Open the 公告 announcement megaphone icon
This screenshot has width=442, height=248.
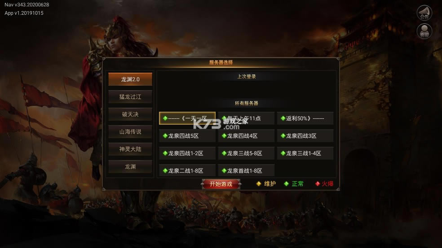point(424,13)
